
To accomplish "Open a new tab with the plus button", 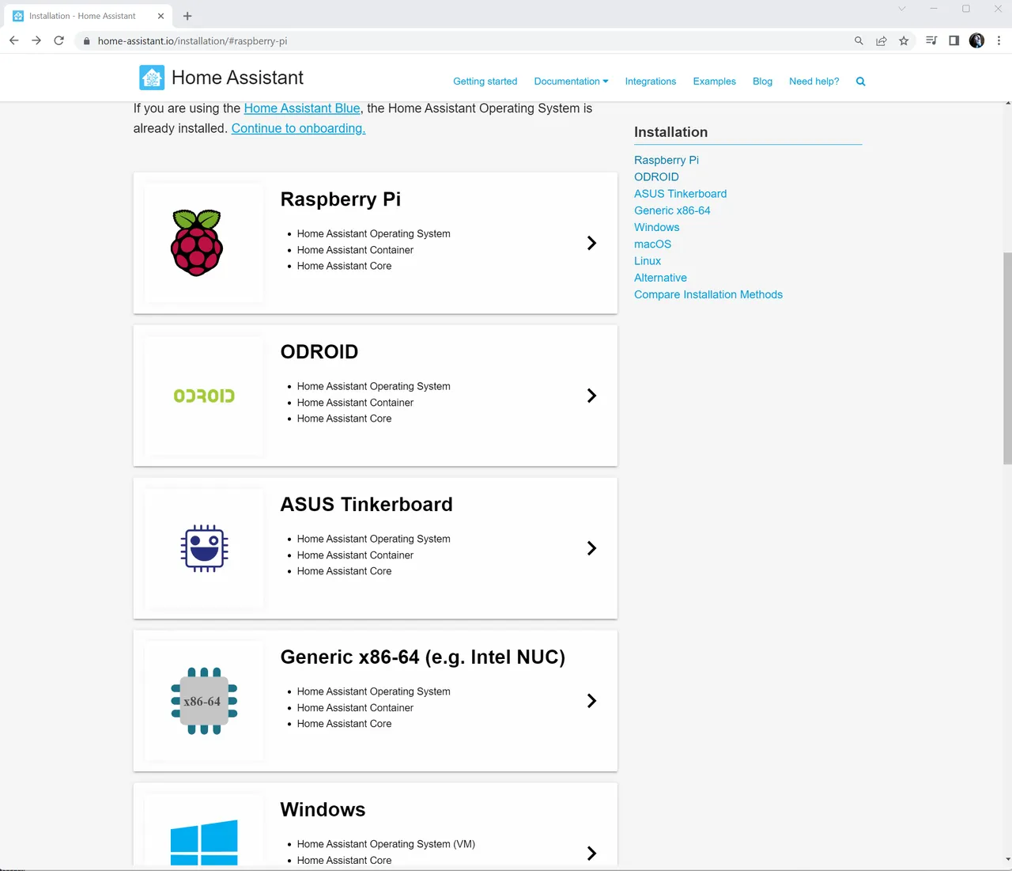I will click(x=187, y=16).
